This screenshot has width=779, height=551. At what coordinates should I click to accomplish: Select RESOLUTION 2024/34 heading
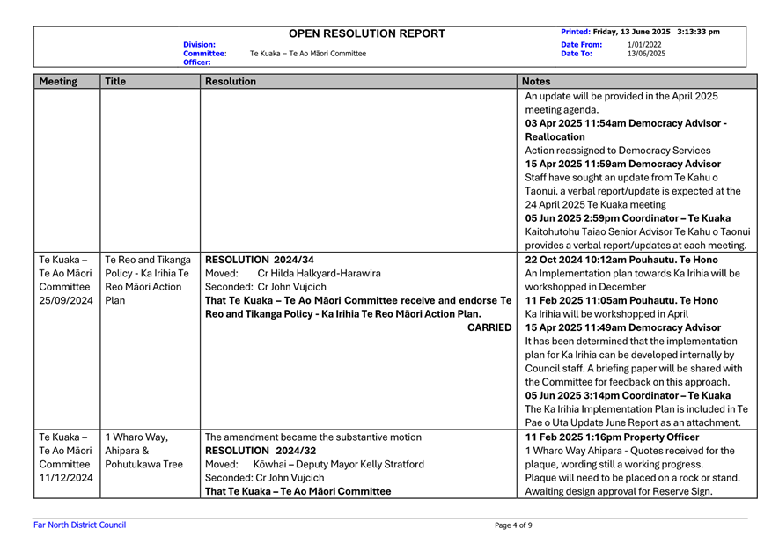click(260, 260)
